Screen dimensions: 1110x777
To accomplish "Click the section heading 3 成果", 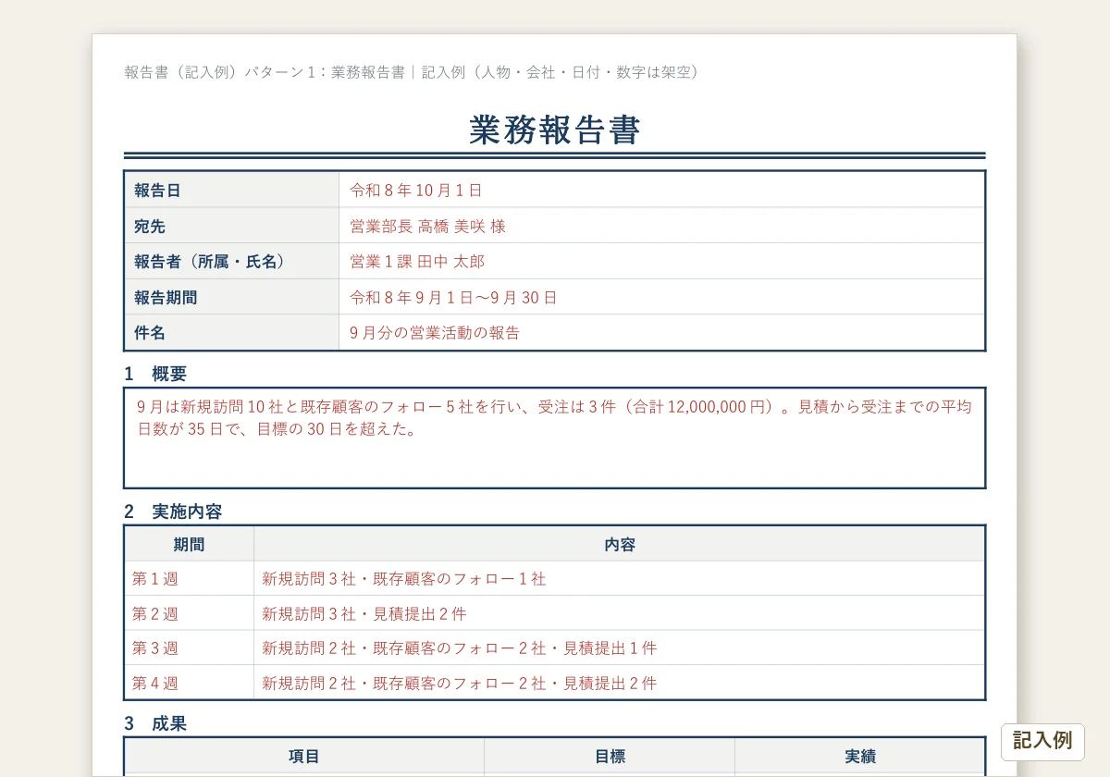I will [155, 723].
